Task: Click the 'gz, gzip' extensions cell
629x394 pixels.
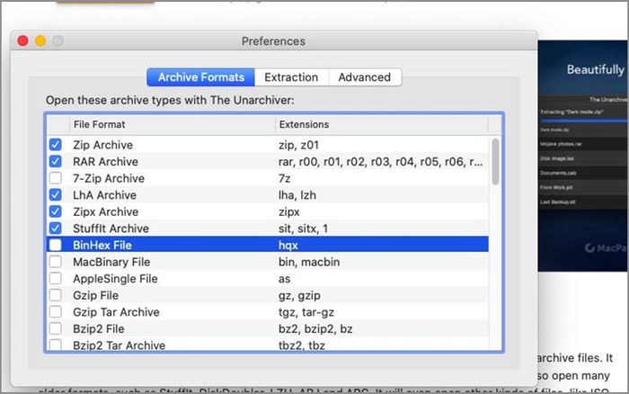Action: click(x=299, y=296)
